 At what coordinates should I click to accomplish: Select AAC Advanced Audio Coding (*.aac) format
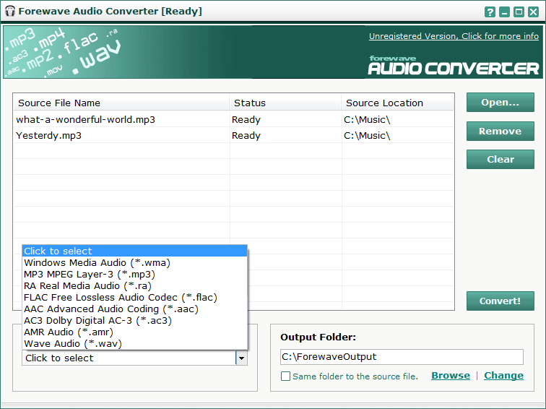pos(134,309)
